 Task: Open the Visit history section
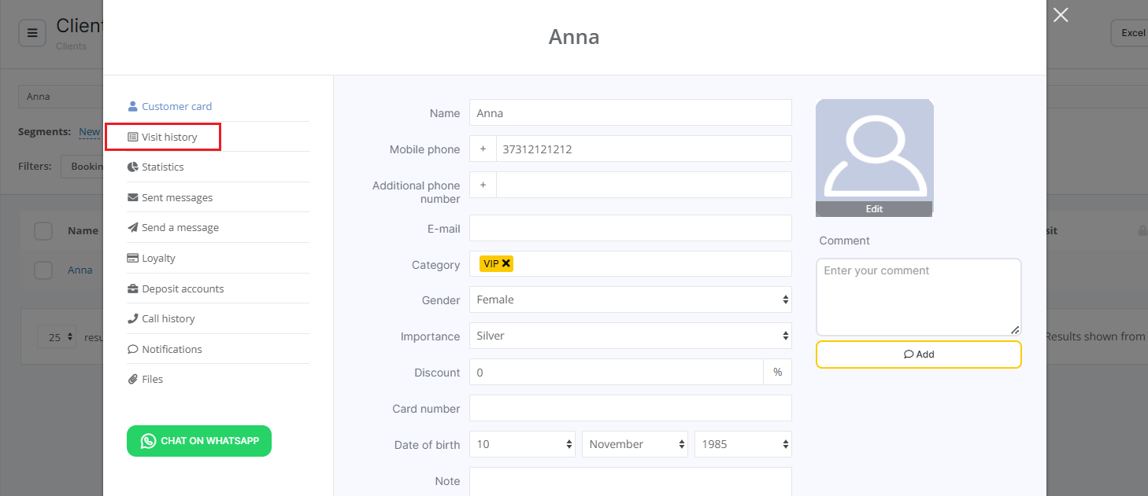point(169,137)
